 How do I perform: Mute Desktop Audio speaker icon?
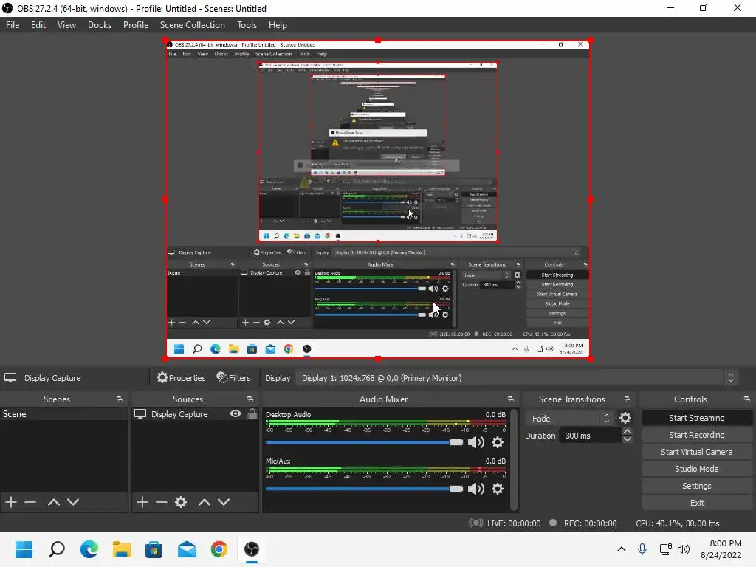[x=476, y=442]
